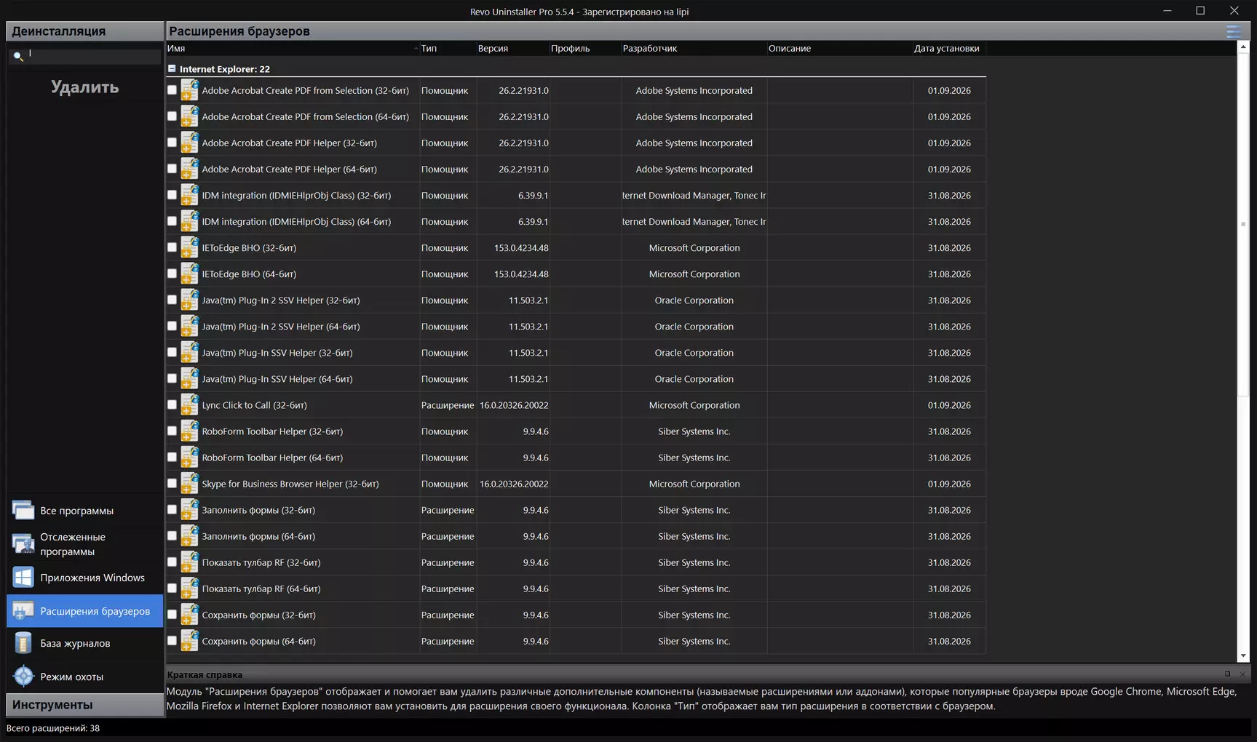Click the Профиль column header
This screenshot has width=1257, height=742.
(x=585, y=48)
